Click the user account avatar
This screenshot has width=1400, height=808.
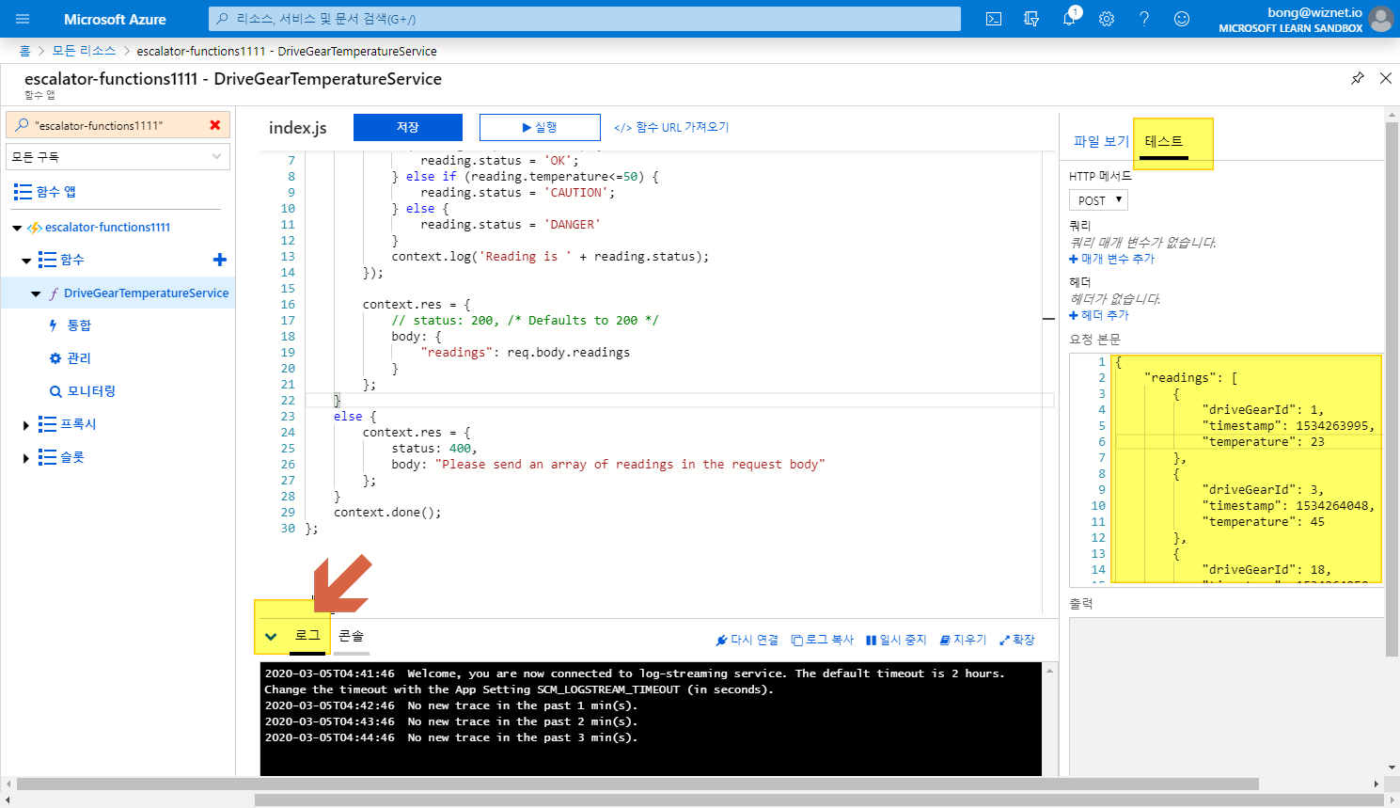point(1381,19)
